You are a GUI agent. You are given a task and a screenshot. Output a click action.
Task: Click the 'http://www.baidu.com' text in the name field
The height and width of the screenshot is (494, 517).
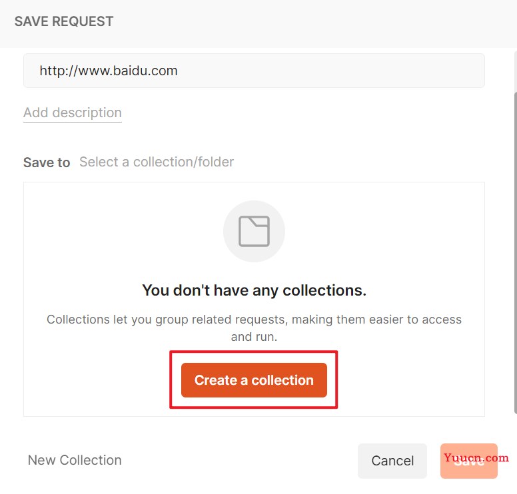(x=109, y=71)
